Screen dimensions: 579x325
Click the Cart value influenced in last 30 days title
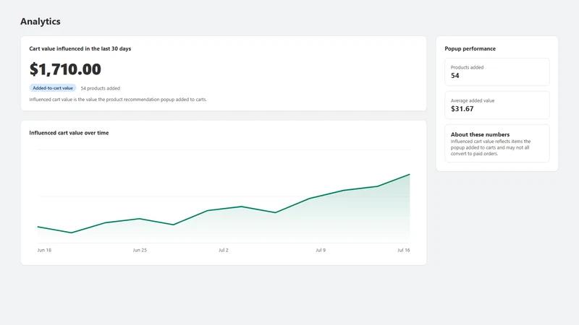pyautogui.click(x=80, y=48)
